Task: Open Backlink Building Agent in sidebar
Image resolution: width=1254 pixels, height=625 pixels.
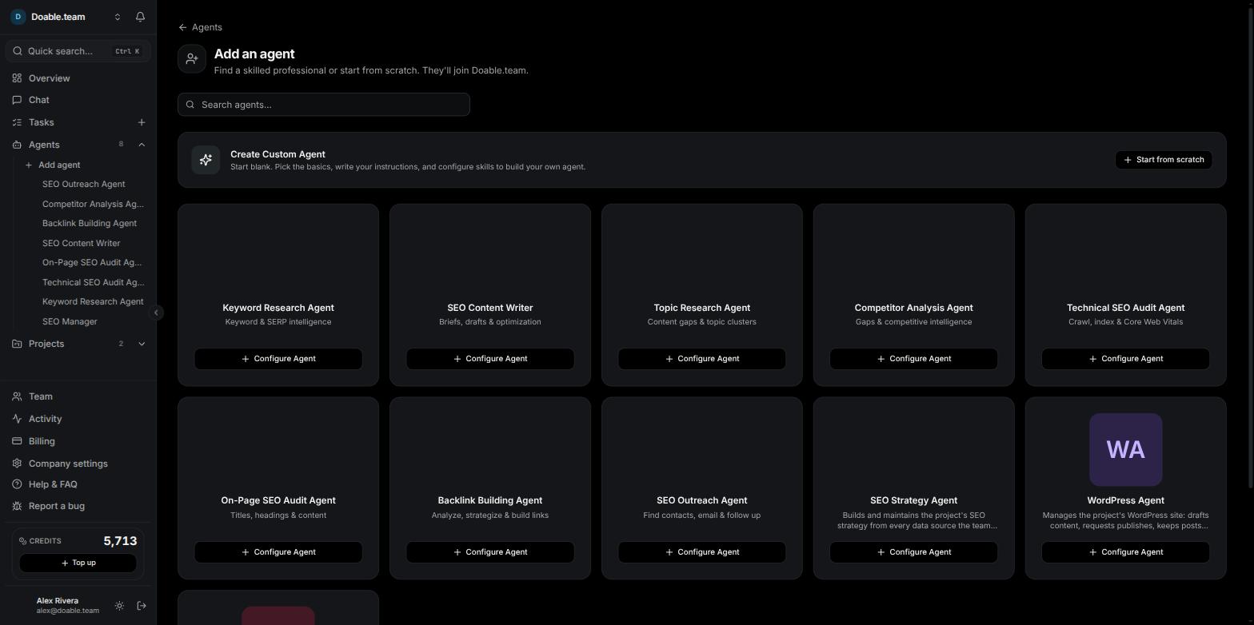Action: coord(90,223)
